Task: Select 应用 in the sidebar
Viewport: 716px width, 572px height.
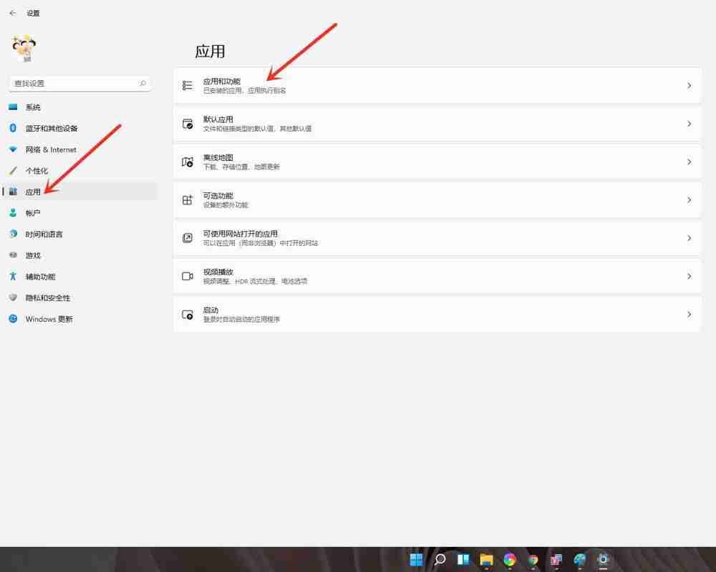Action: click(x=80, y=192)
